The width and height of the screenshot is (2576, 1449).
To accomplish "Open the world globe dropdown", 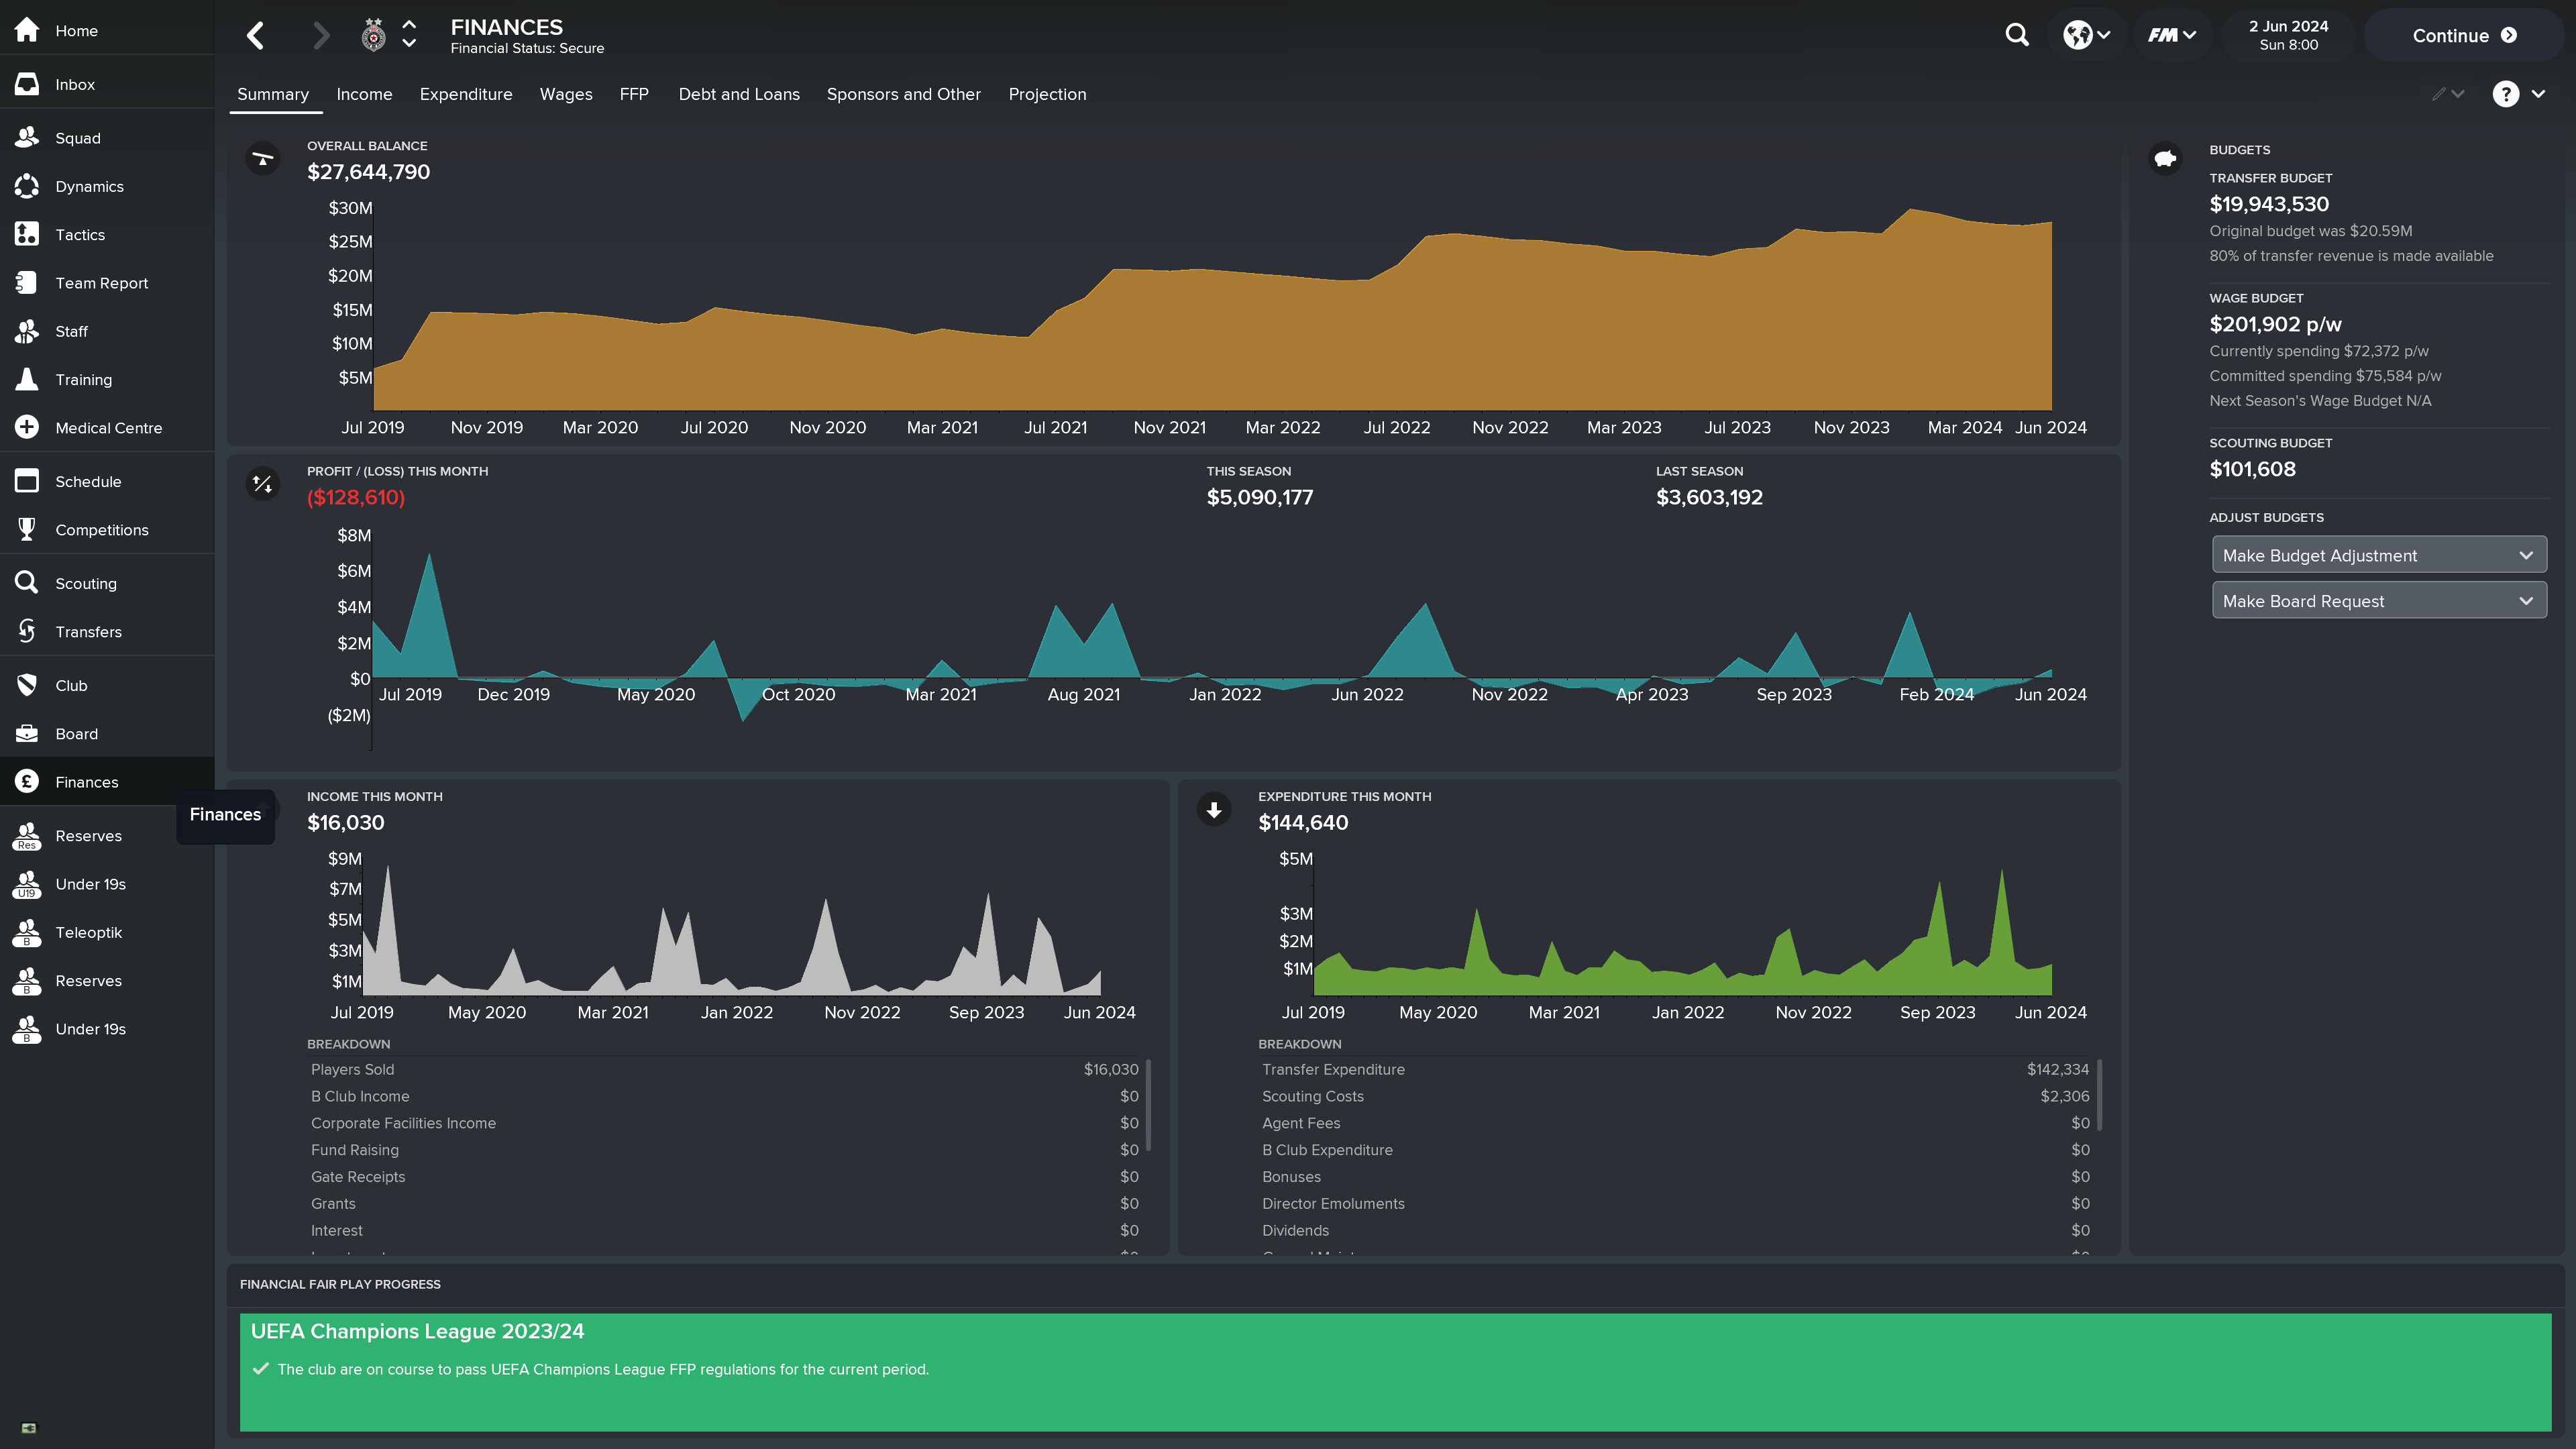I will [2087, 35].
